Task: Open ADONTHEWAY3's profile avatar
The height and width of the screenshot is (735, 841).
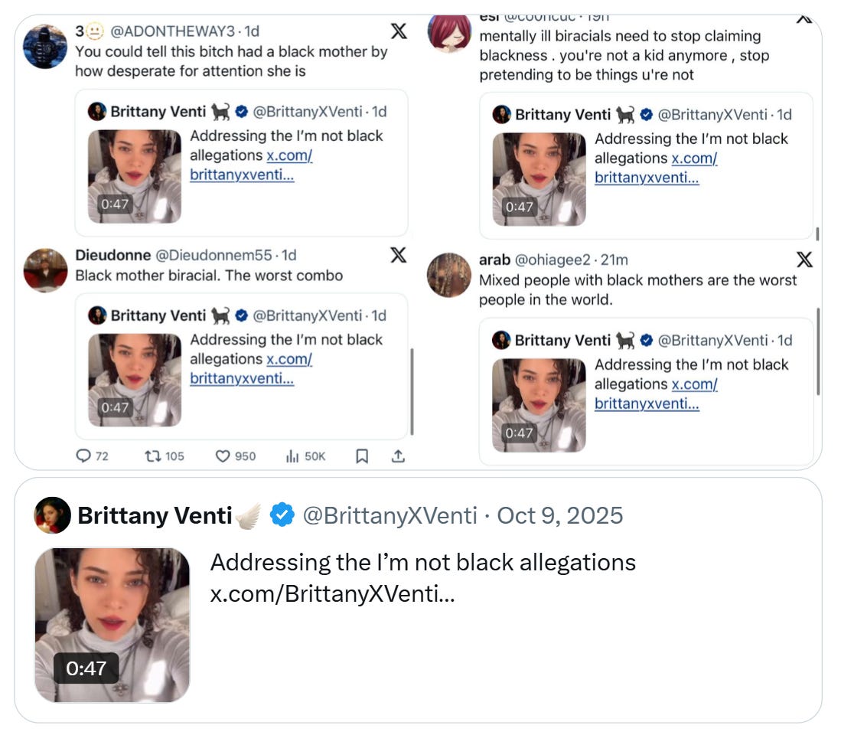Action: tap(45, 46)
